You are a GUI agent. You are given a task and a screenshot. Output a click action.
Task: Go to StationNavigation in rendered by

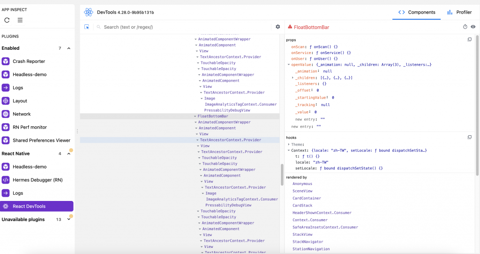311,249
